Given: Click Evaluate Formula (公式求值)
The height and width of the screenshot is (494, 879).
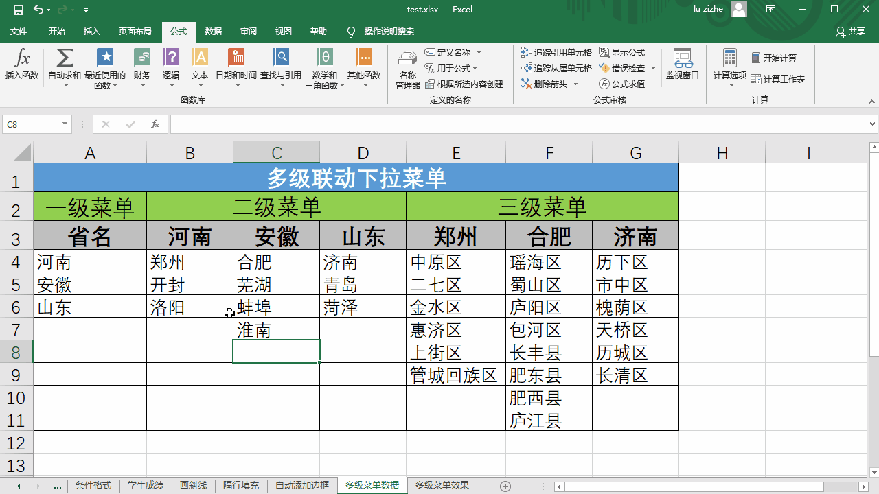Looking at the screenshot, I should point(622,84).
